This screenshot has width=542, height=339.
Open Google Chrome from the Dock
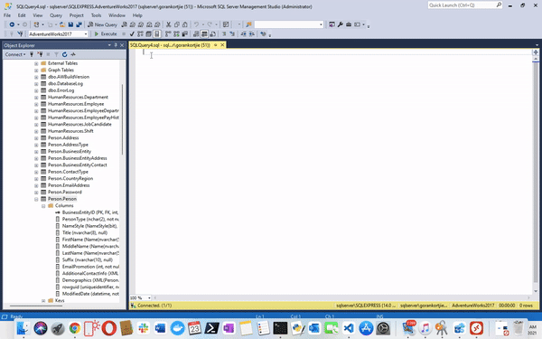75,328
